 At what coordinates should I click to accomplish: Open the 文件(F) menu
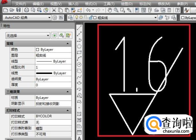point(20,4)
